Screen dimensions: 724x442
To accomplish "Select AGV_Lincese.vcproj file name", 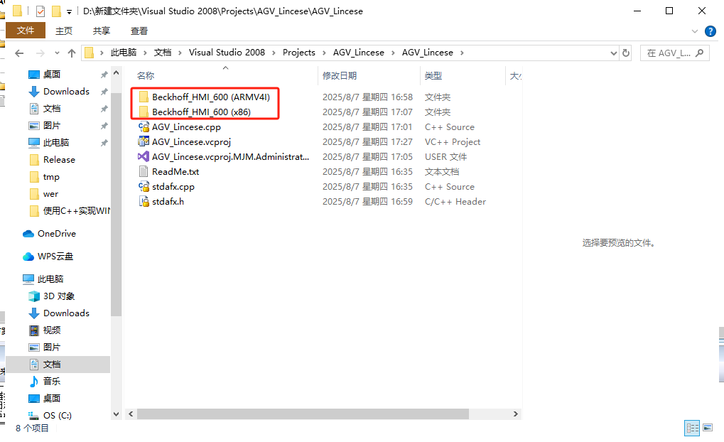I will click(x=191, y=142).
